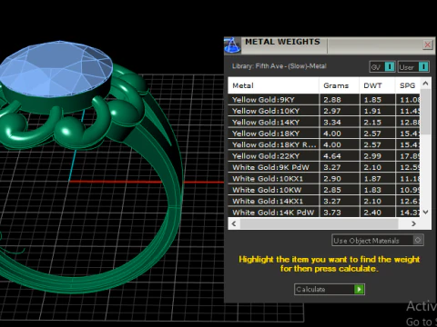Screen dimensions: 437x327
Task: Click the vertical scrollbar down arrow
Action: [x=425, y=213]
